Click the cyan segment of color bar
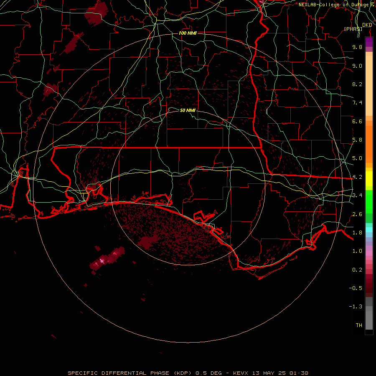This screenshot has height=376, width=376. 369,230
